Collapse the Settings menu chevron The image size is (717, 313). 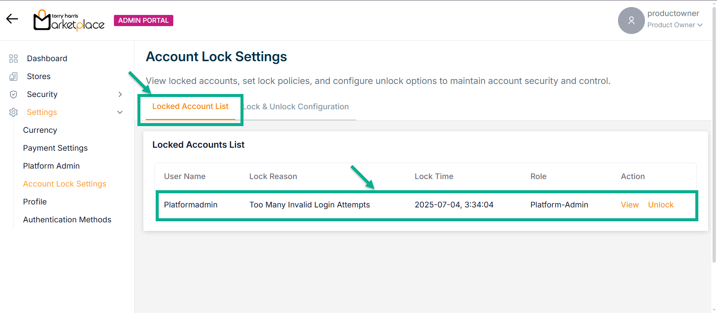click(x=120, y=112)
